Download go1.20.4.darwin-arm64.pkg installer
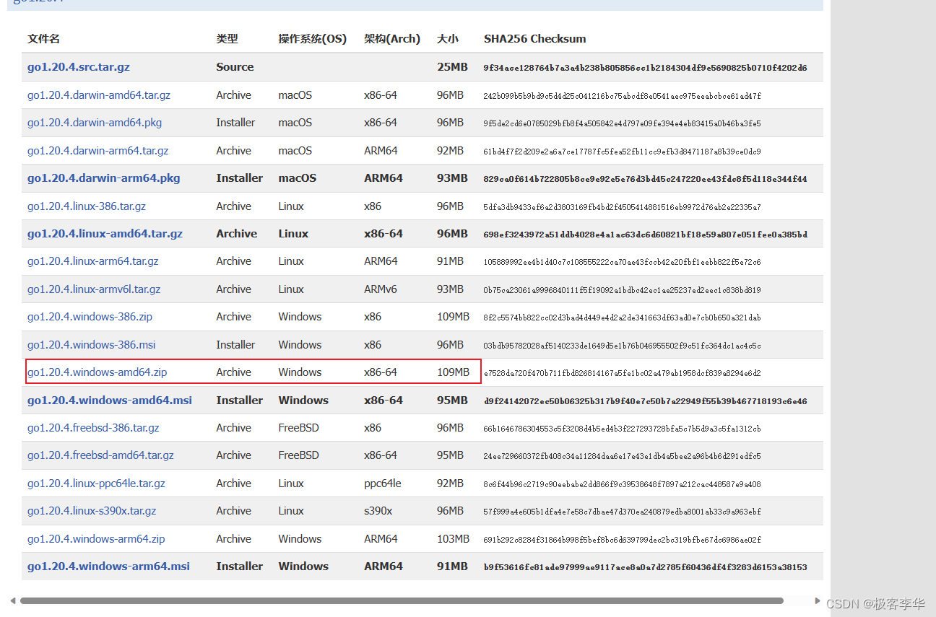Screen dimensions: 936x617 pos(104,178)
